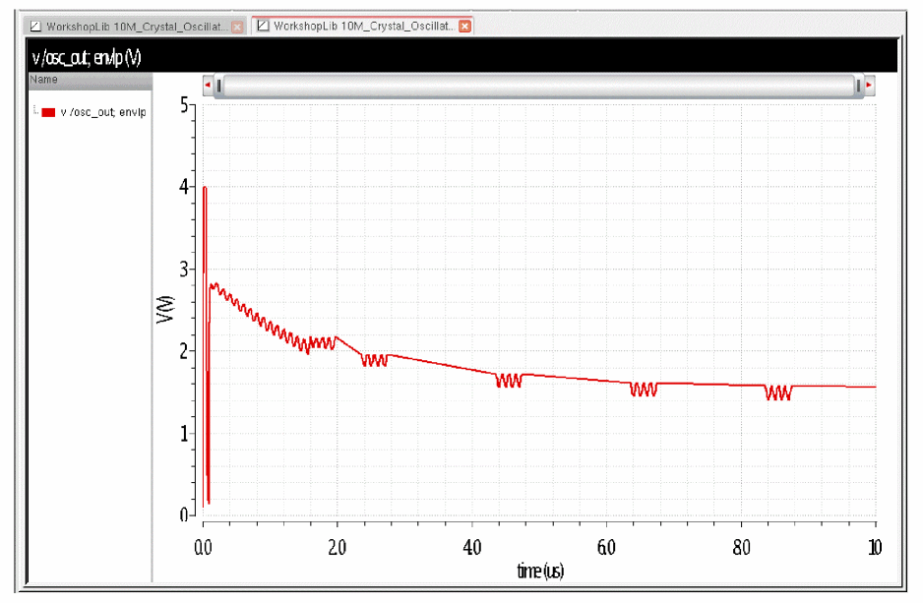This screenshot has height=603, width=923.
Task: Click the red right arrow of zoom scrollbar
Action: (x=869, y=86)
